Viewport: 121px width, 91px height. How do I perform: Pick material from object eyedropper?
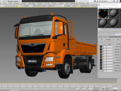(x=107, y=34)
